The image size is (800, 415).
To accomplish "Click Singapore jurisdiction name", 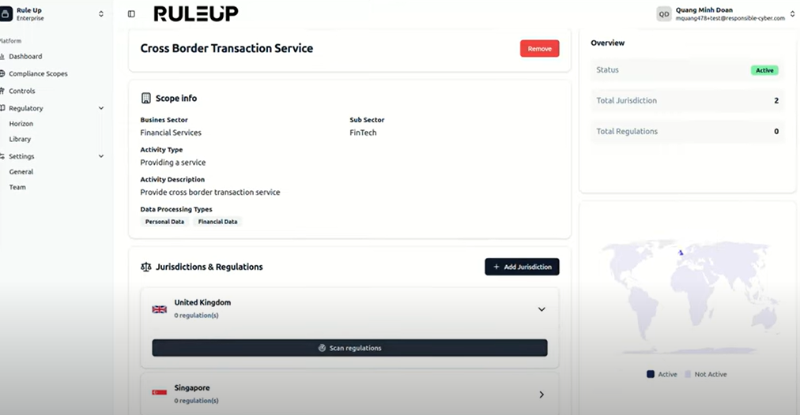I will click(192, 388).
